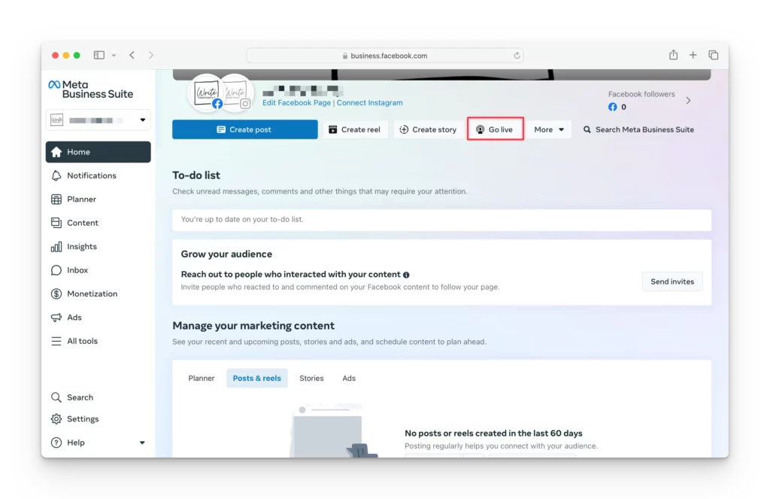Switch to the Stories tab
Image resolution: width=770 pixels, height=499 pixels.
point(311,378)
